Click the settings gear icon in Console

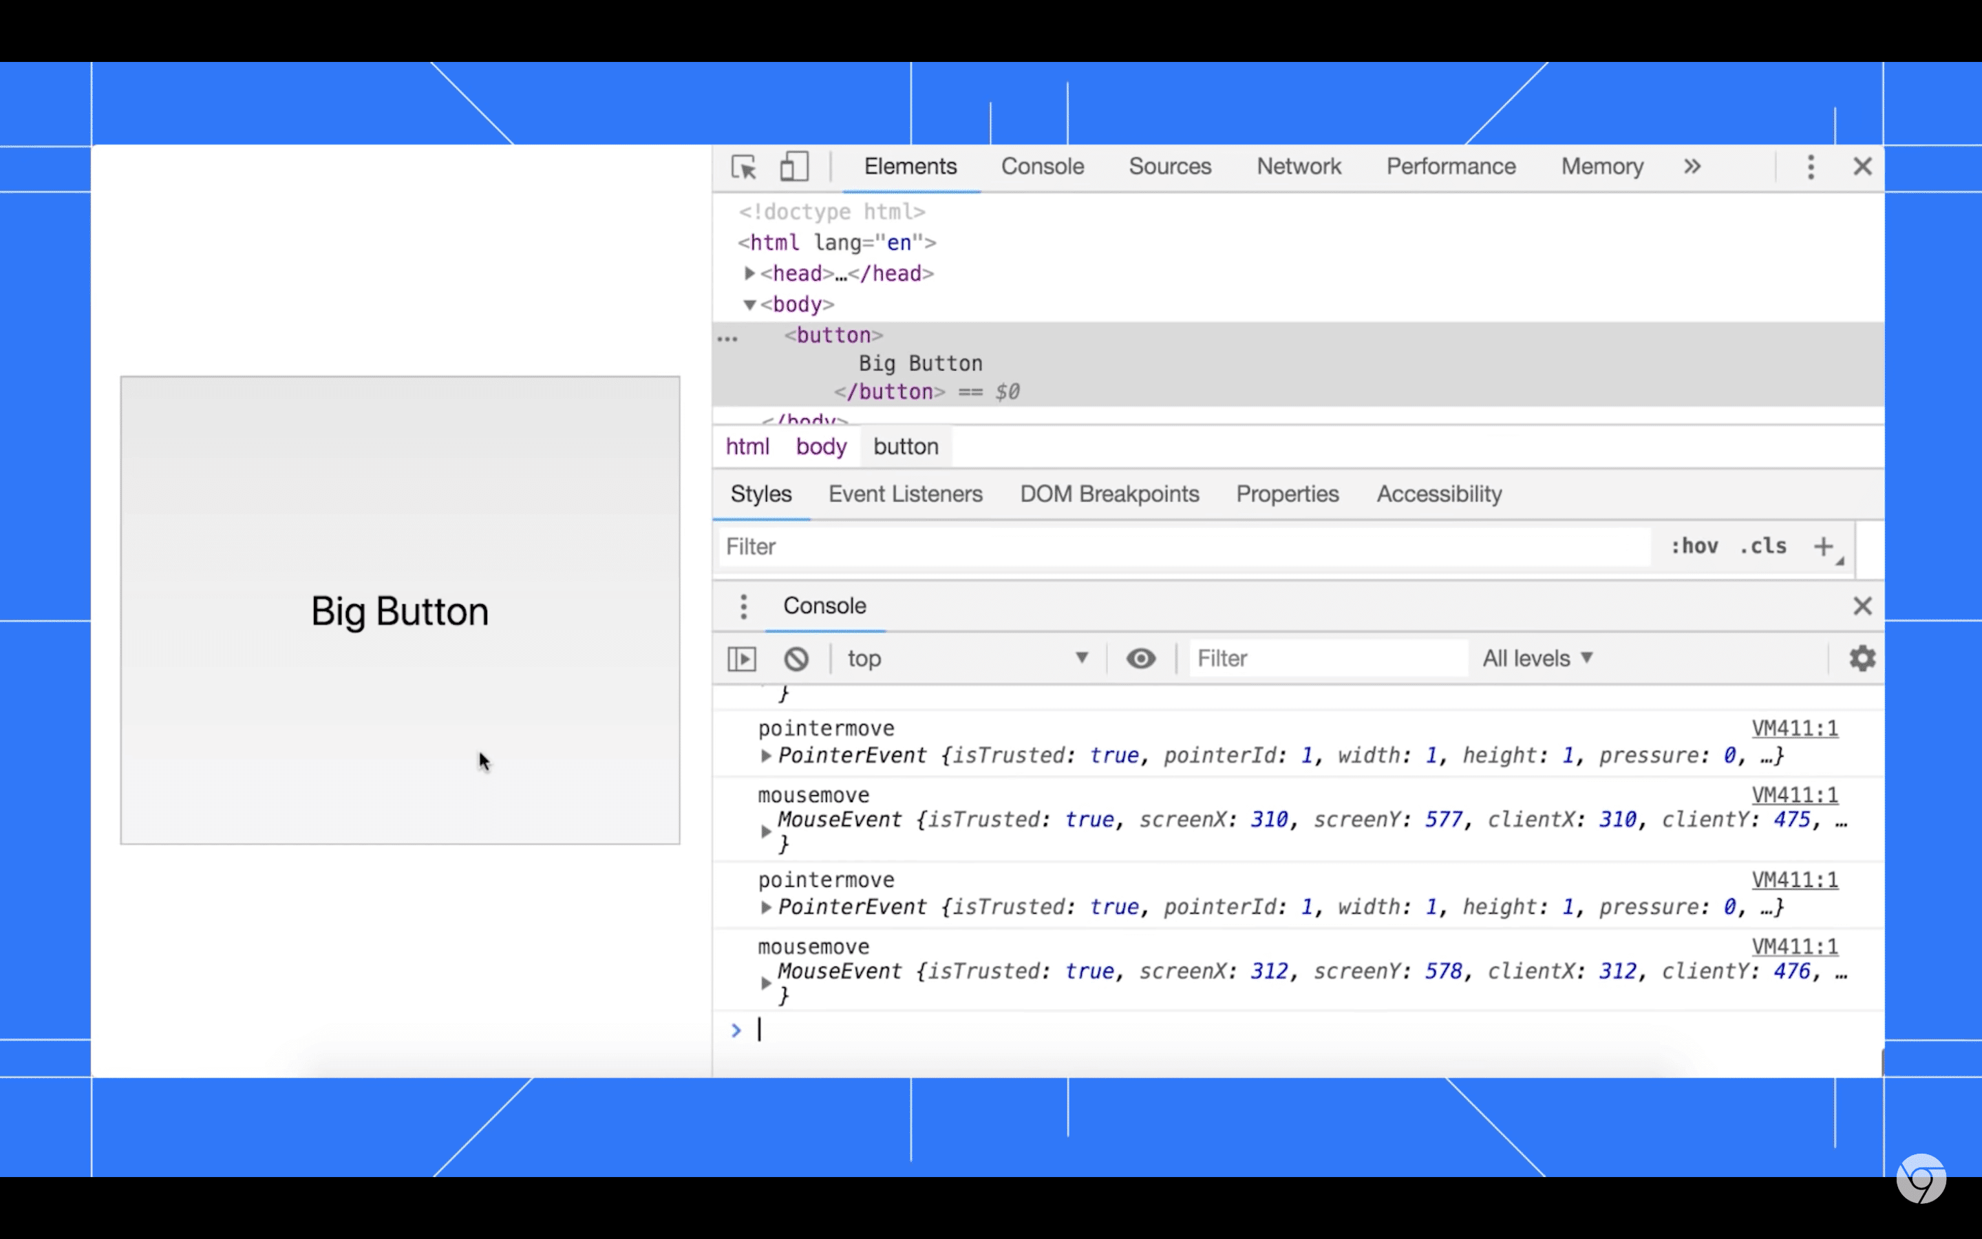[1861, 658]
